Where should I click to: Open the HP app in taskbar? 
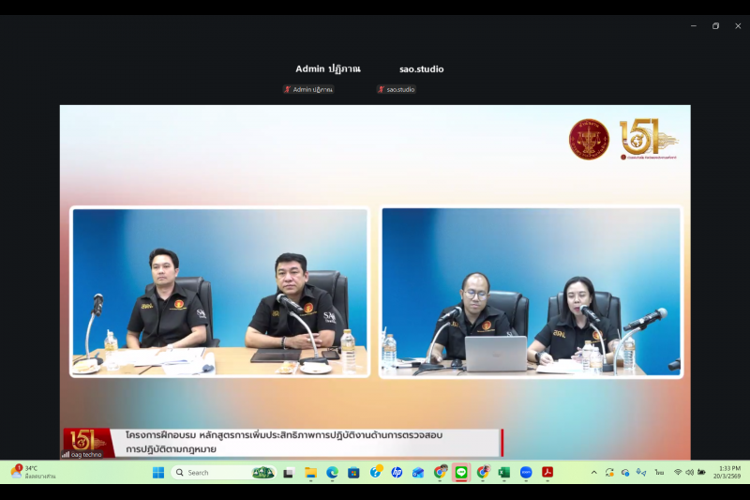(397, 473)
